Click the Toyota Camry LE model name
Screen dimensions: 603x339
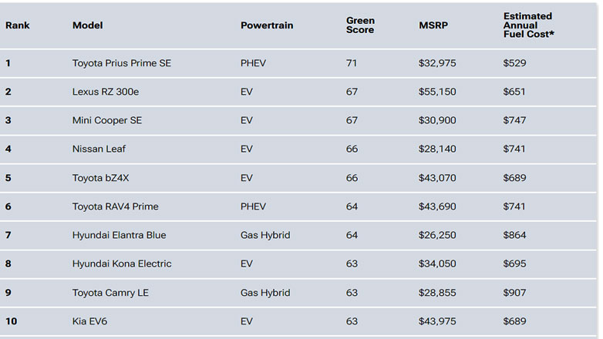point(109,293)
